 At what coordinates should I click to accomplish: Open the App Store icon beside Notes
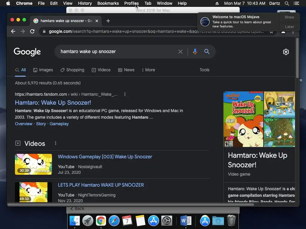153,221
